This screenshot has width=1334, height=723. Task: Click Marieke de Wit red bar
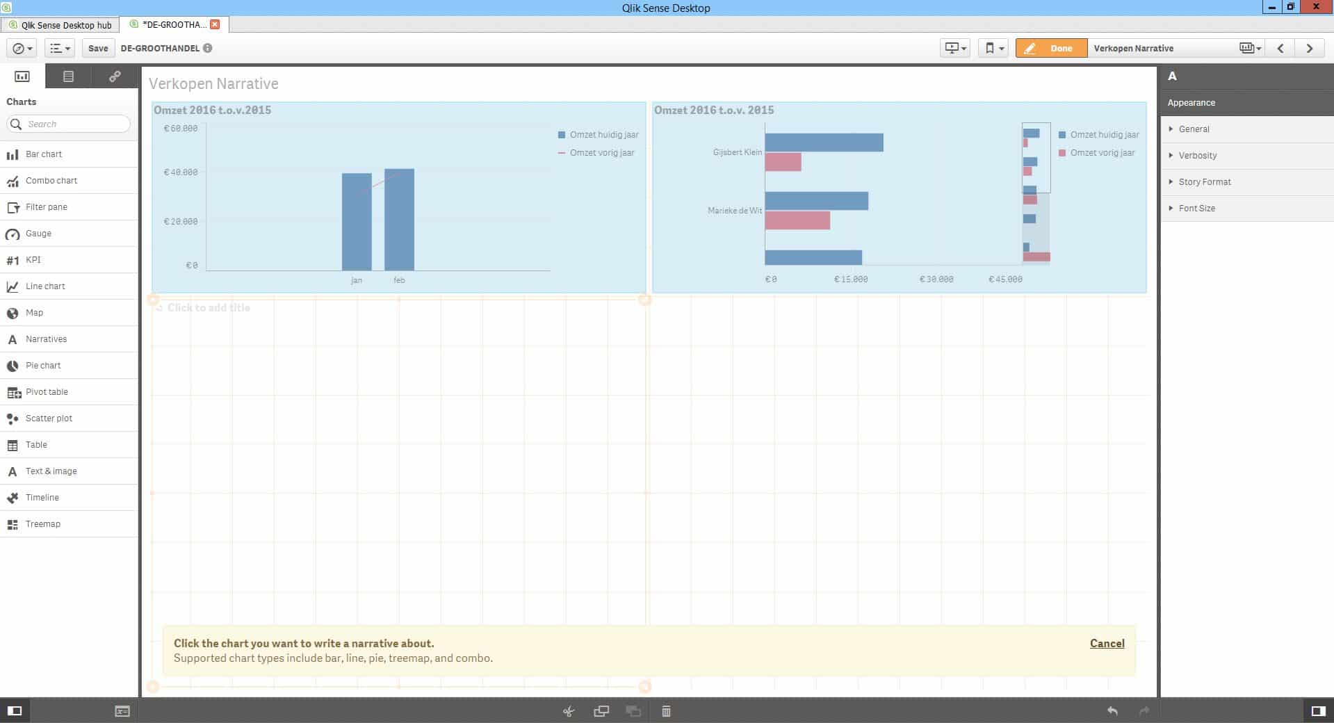point(797,220)
